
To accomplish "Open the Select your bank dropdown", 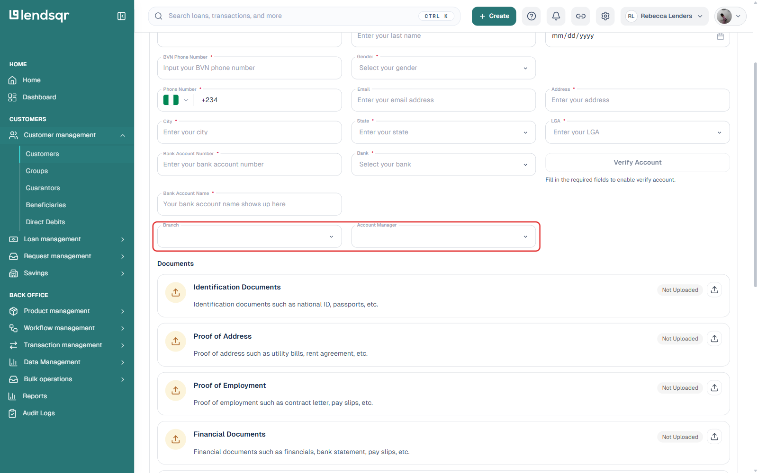I will [x=443, y=164].
